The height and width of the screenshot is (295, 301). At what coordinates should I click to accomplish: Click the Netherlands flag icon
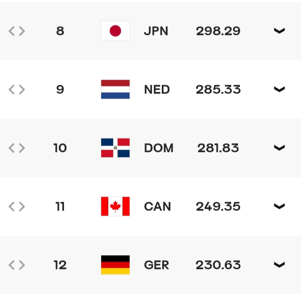click(115, 89)
